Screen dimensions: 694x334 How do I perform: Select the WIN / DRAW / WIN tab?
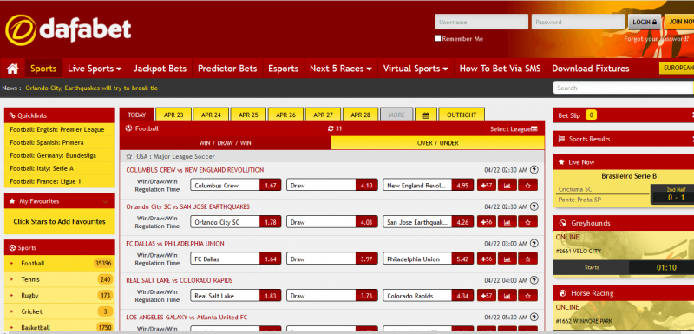[x=225, y=143]
